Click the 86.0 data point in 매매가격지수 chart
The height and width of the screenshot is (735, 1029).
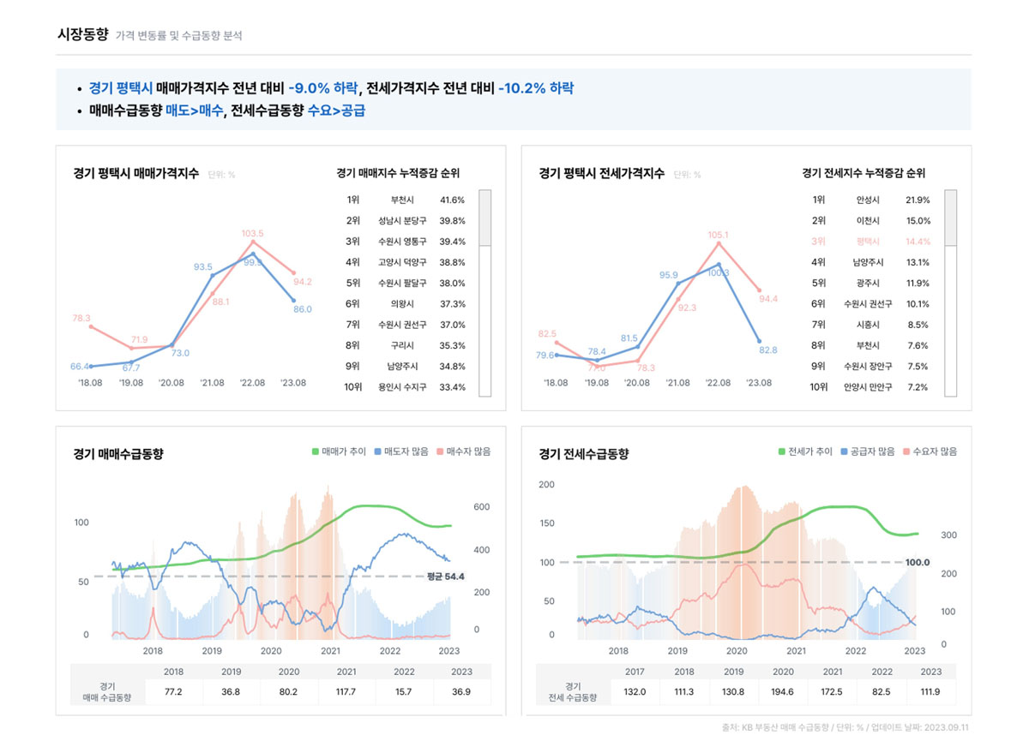[294, 301]
